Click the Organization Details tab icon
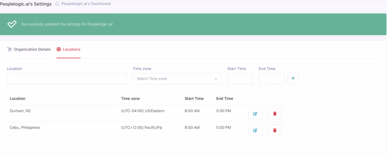Viewport: 387px width, 154px height. click(9, 49)
